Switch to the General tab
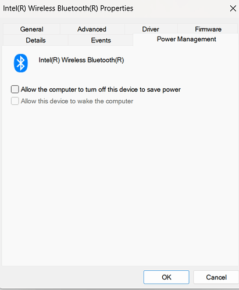This screenshot has height=290, width=239. [x=31, y=29]
